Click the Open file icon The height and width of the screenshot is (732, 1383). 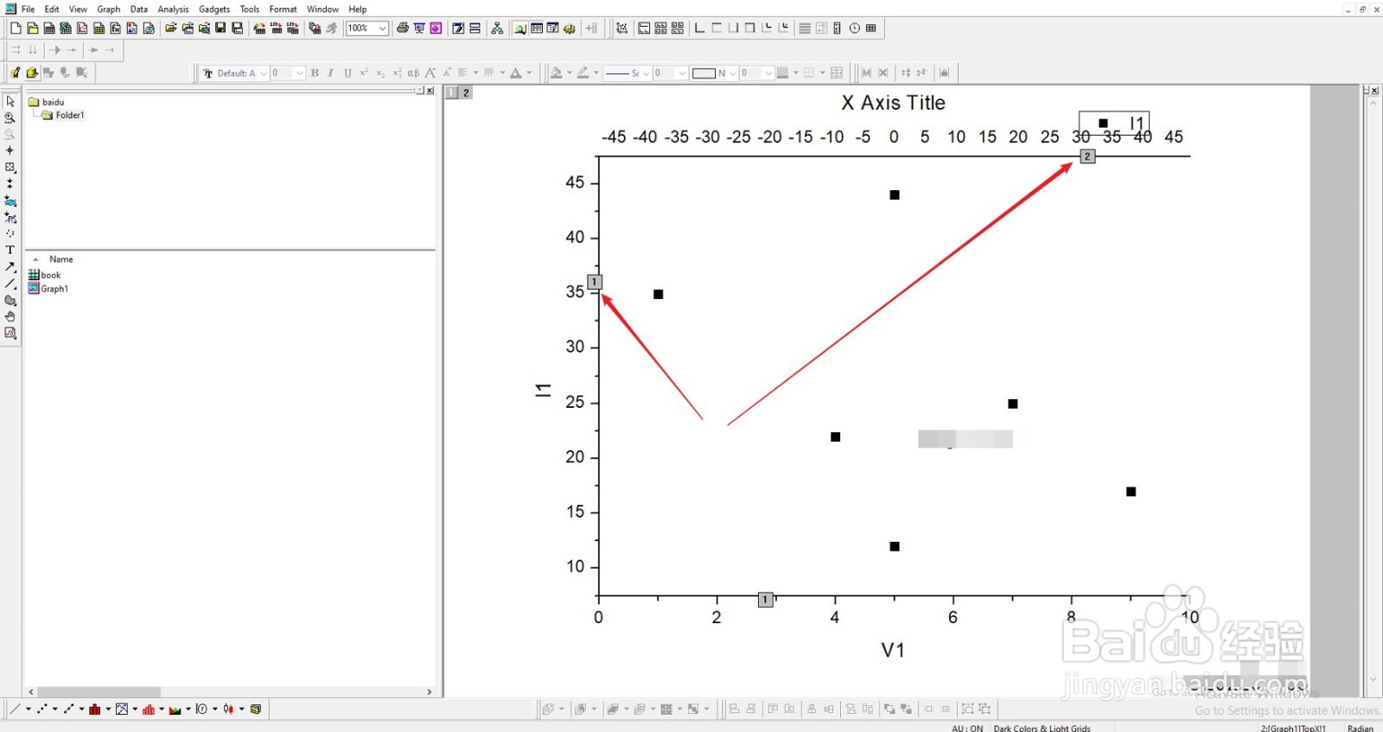pyautogui.click(x=171, y=29)
